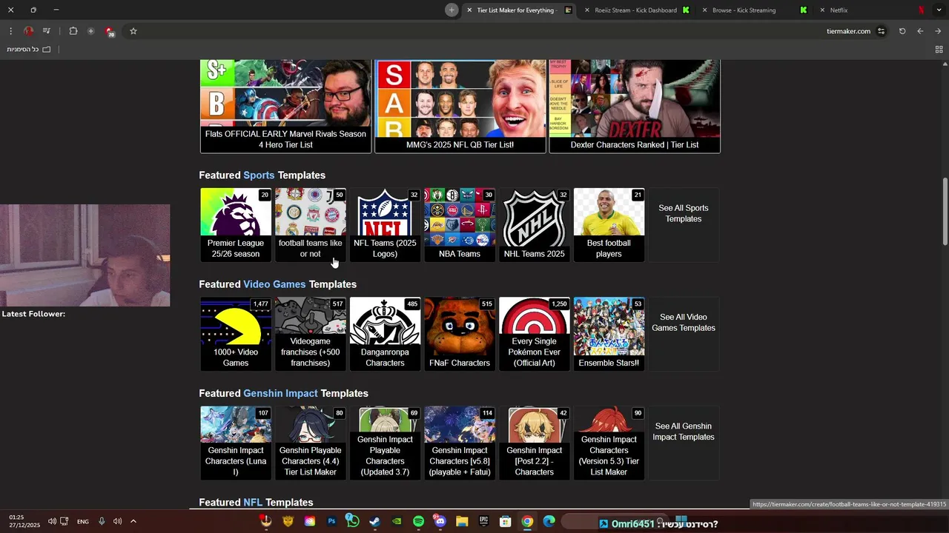The width and height of the screenshot is (949, 533).
Task: Open Ensemble Stars!! template
Action: pyautogui.click(x=609, y=334)
